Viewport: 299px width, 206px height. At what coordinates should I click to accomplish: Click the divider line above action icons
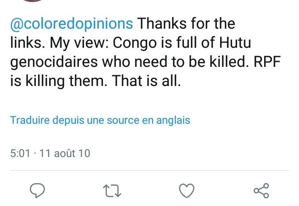point(149,170)
